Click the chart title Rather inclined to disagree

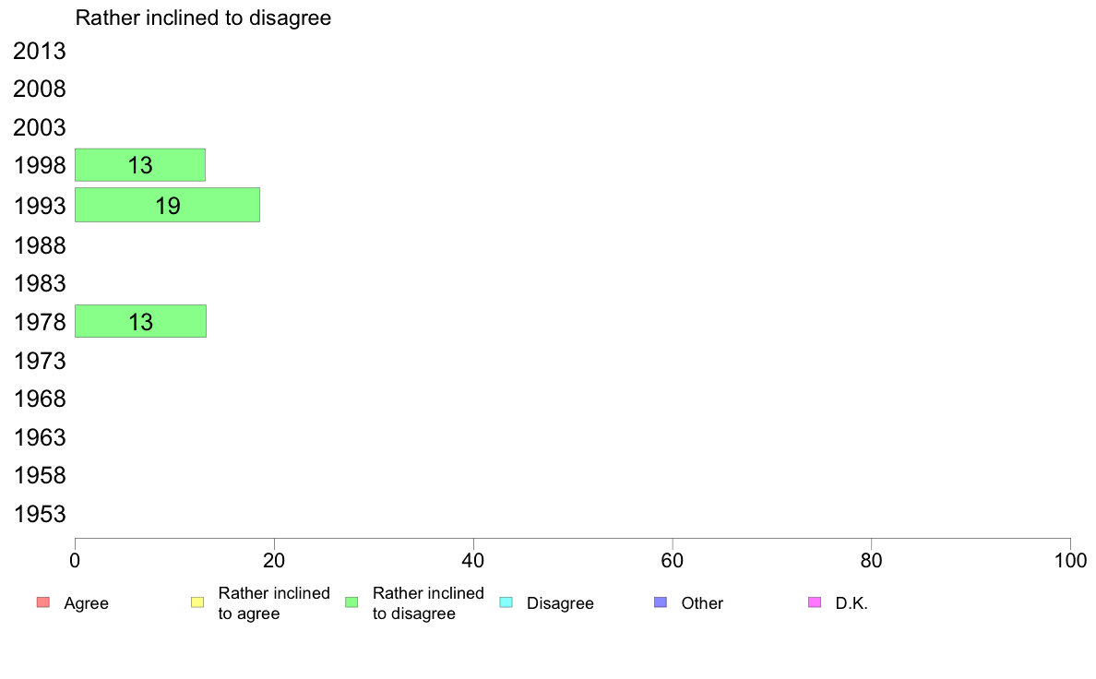coord(203,18)
